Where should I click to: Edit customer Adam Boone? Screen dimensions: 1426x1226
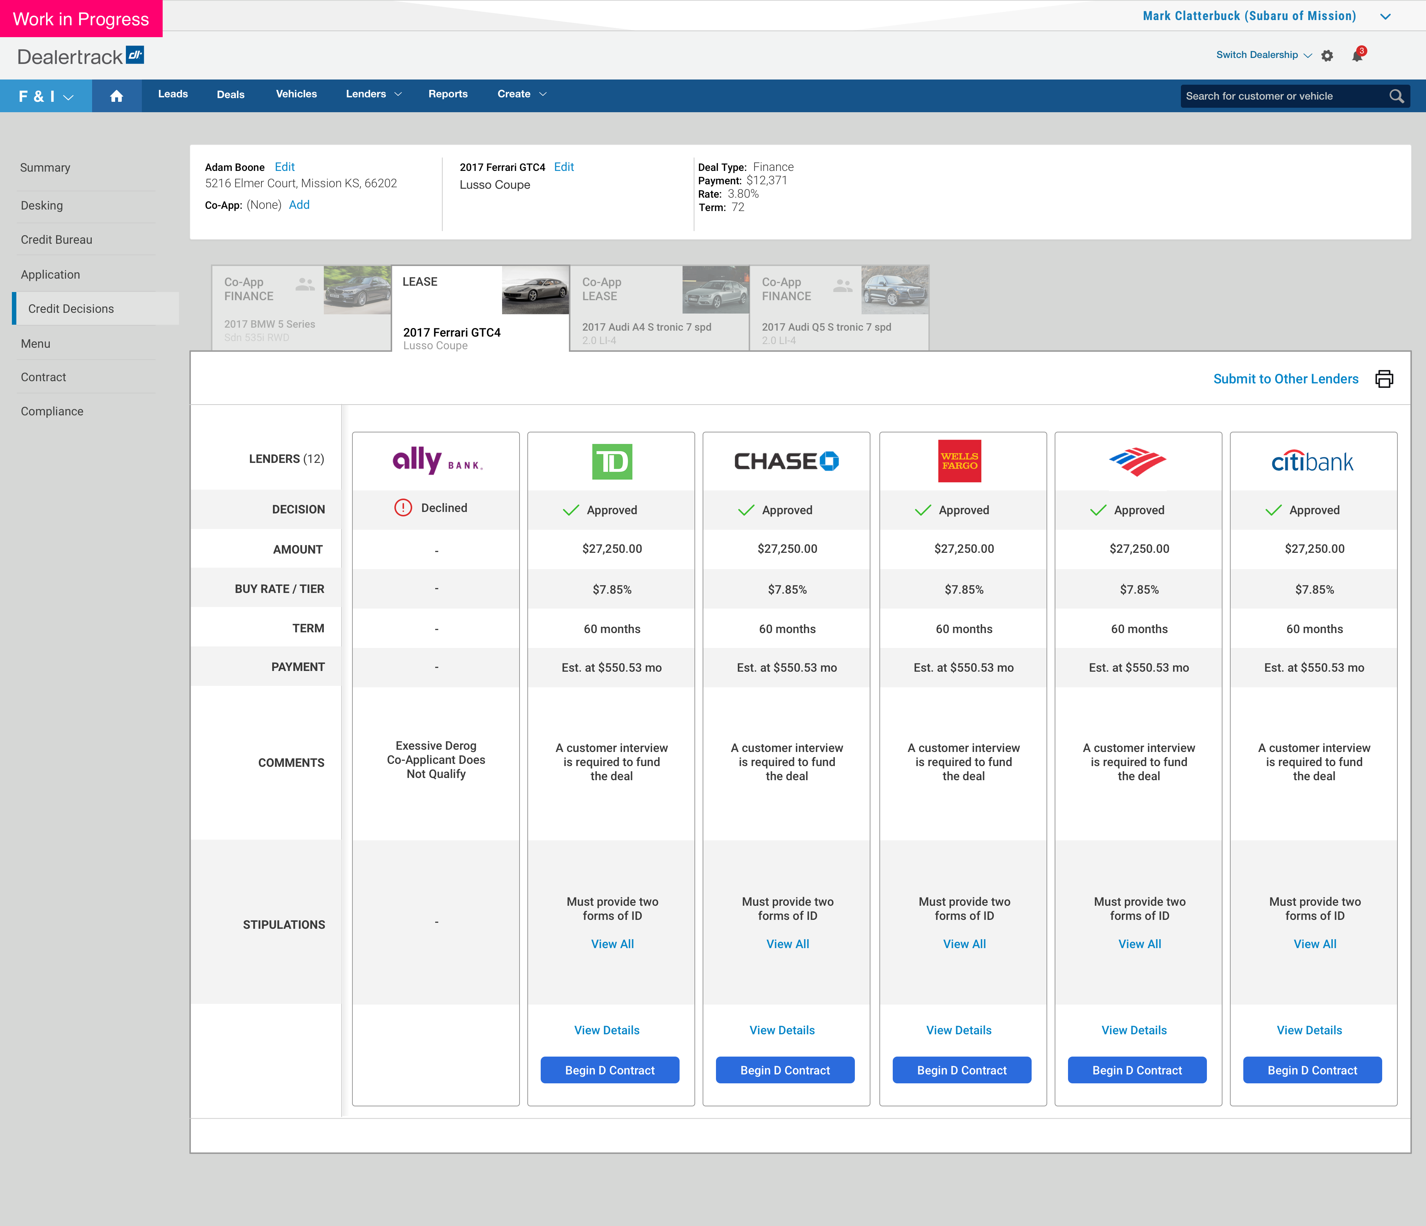(285, 167)
